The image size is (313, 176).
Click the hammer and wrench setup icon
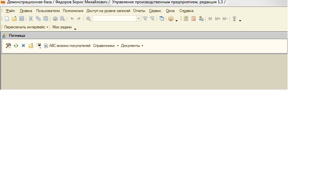click(x=8, y=46)
